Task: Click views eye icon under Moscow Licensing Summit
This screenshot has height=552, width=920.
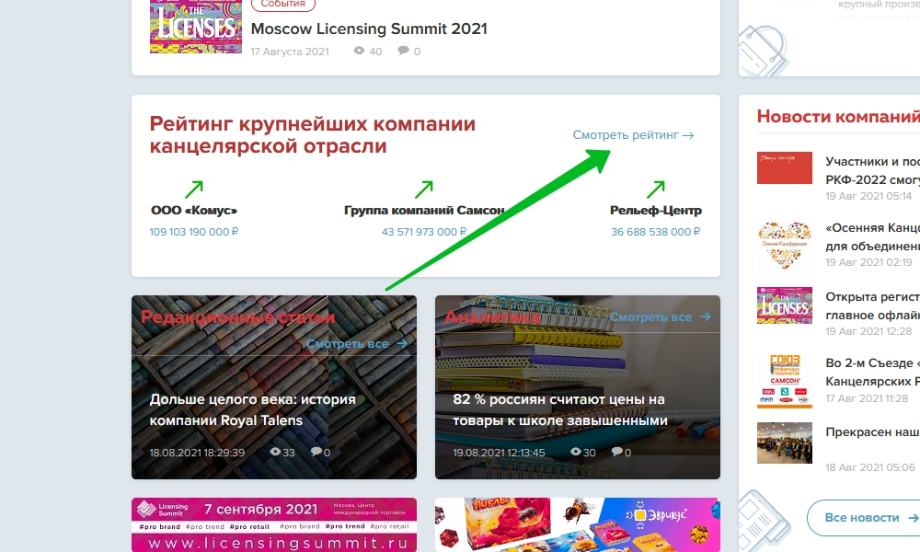Action: (x=359, y=51)
